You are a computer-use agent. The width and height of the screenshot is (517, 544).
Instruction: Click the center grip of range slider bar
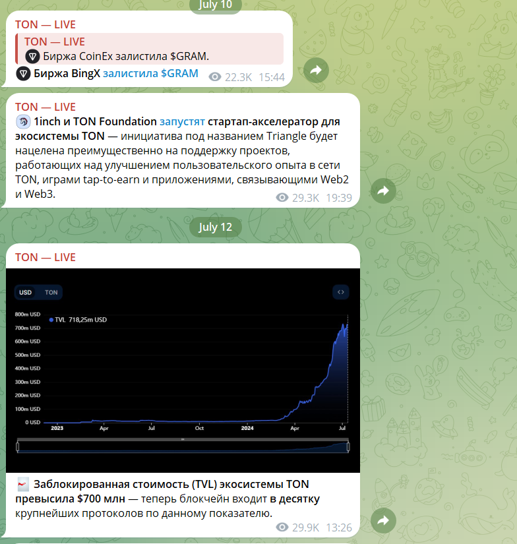pyautogui.click(x=183, y=440)
